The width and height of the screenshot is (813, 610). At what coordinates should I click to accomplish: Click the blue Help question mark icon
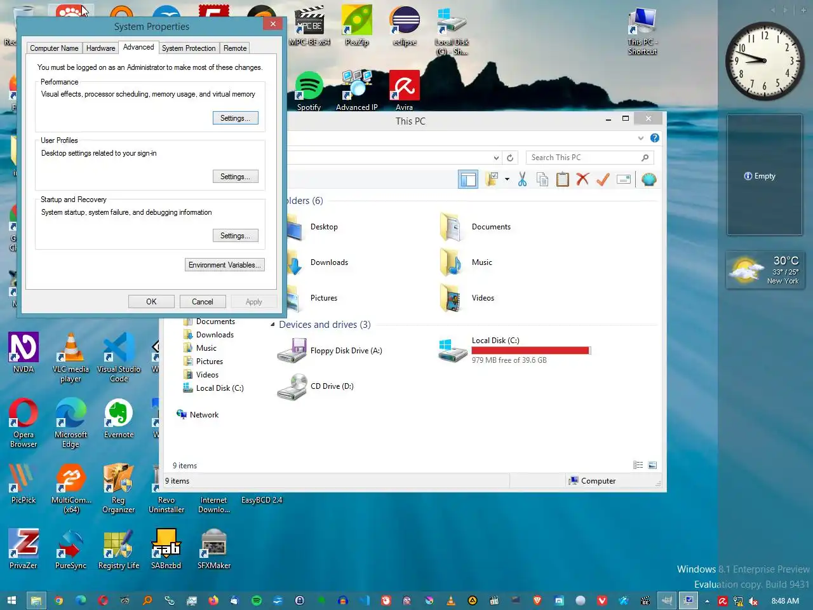coord(655,138)
